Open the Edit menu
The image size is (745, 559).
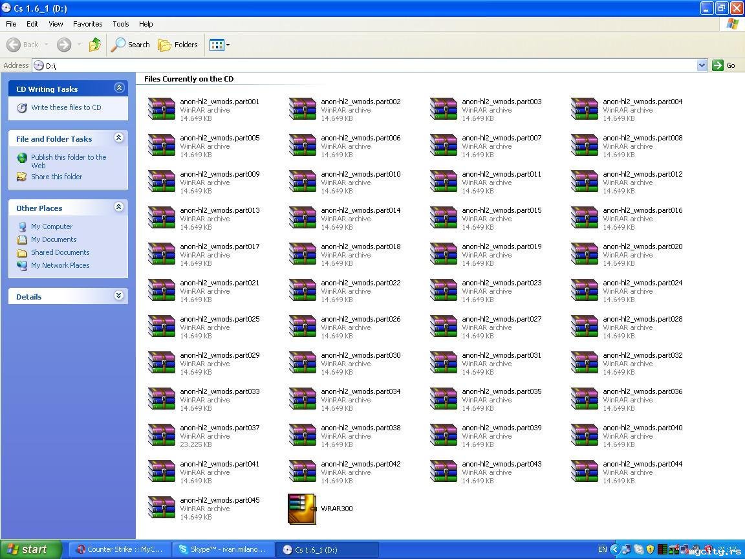(32, 24)
